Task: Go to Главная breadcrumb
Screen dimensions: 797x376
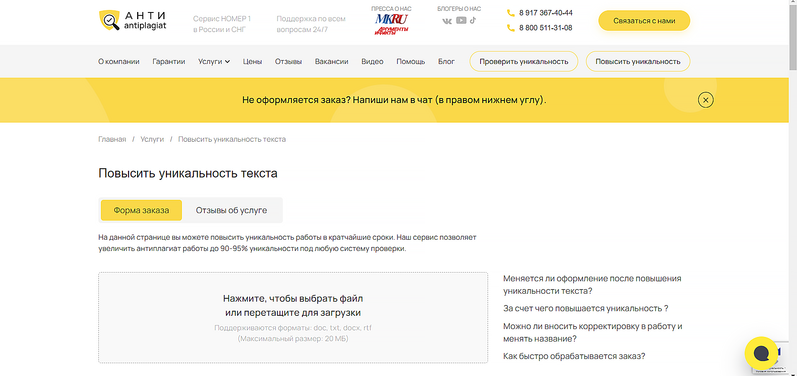Action: click(x=112, y=139)
